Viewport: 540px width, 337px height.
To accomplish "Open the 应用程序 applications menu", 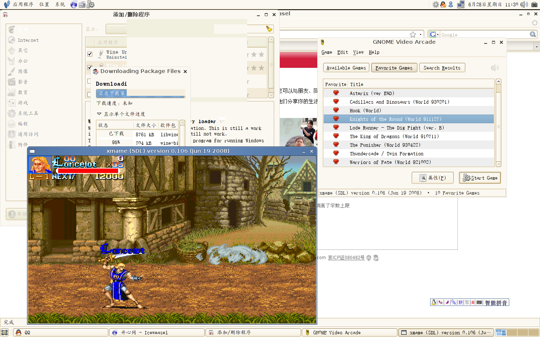I will pyautogui.click(x=23, y=4).
